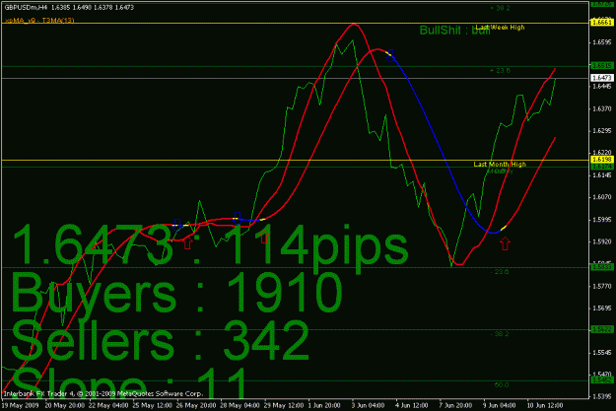This screenshot has width=616, height=411.
Task: Click the 1.6370 price scale value
Action: pyautogui.click(x=602, y=108)
